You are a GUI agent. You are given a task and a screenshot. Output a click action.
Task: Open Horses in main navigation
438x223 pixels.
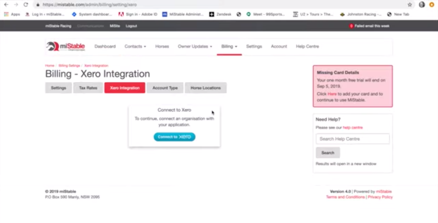(162, 46)
